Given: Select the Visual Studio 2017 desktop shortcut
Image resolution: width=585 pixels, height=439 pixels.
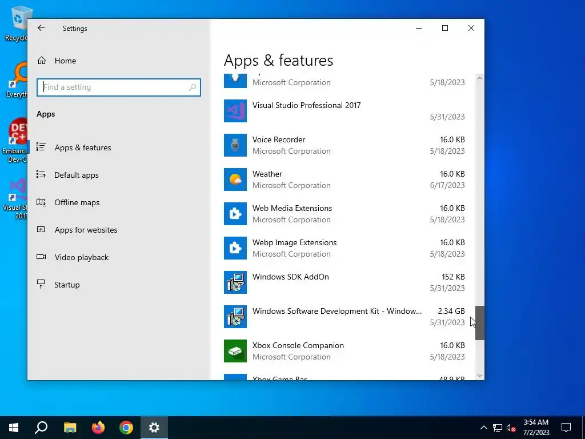Looking at the screenshot, I should (15, 198).
